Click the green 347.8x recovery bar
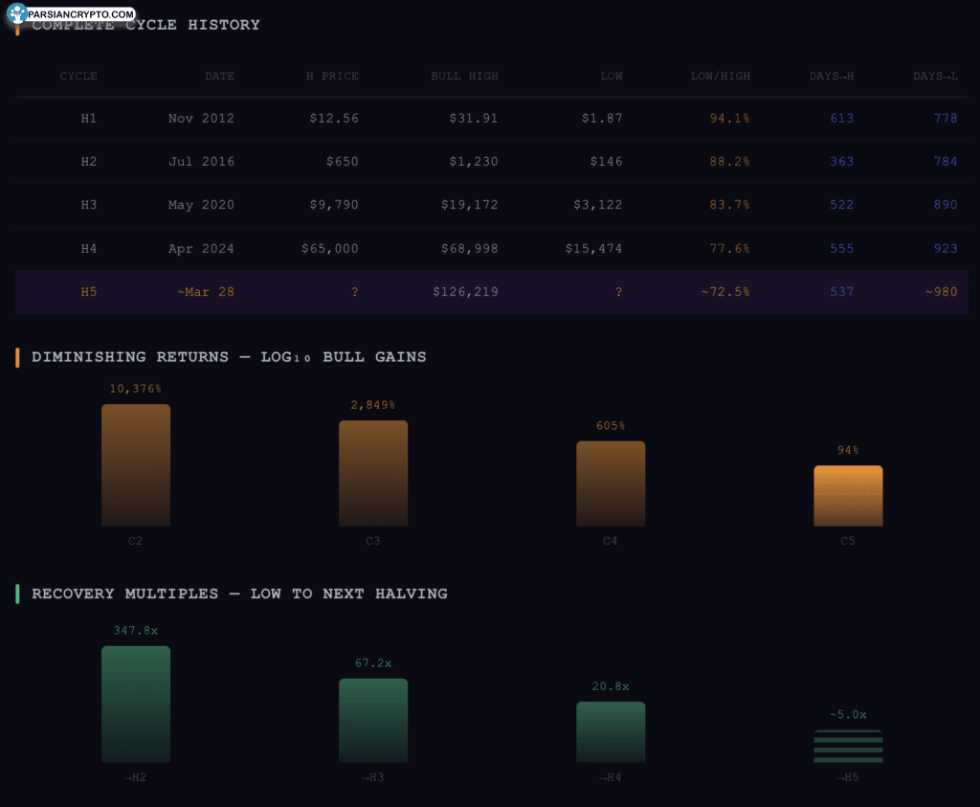The image size is (980, 807). point(136,704)
